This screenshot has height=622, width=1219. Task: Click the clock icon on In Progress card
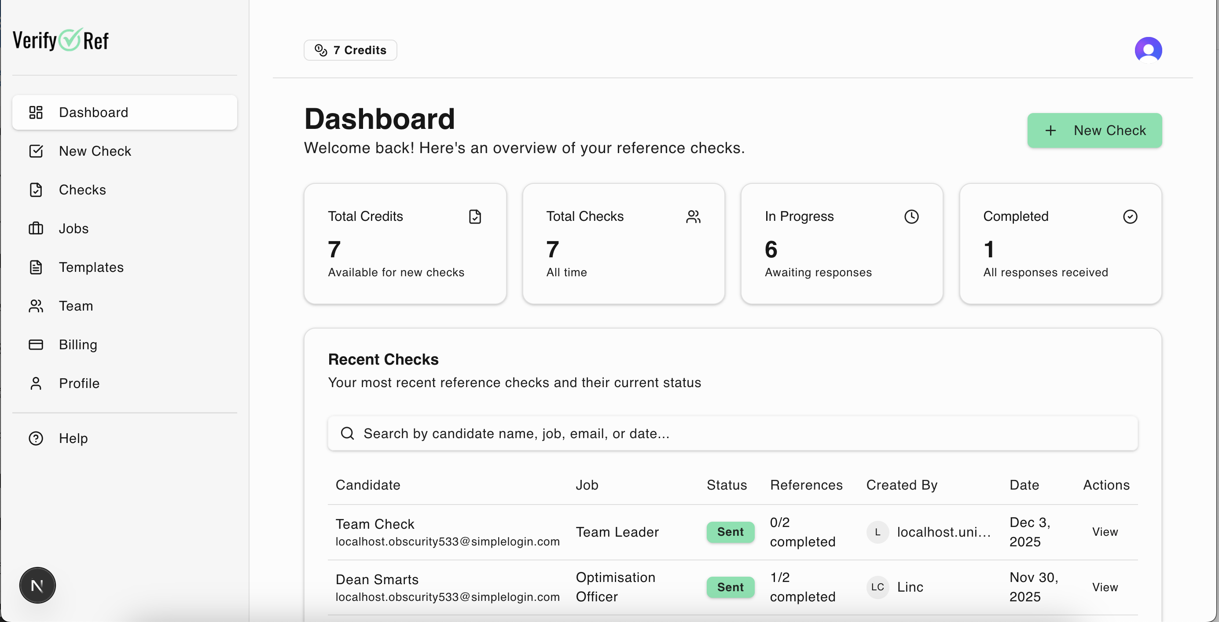click(911, 216)
